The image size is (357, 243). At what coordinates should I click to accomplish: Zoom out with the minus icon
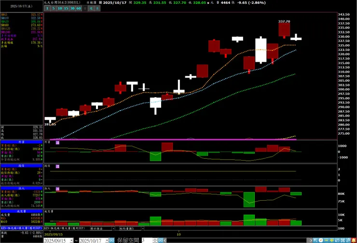326,240
